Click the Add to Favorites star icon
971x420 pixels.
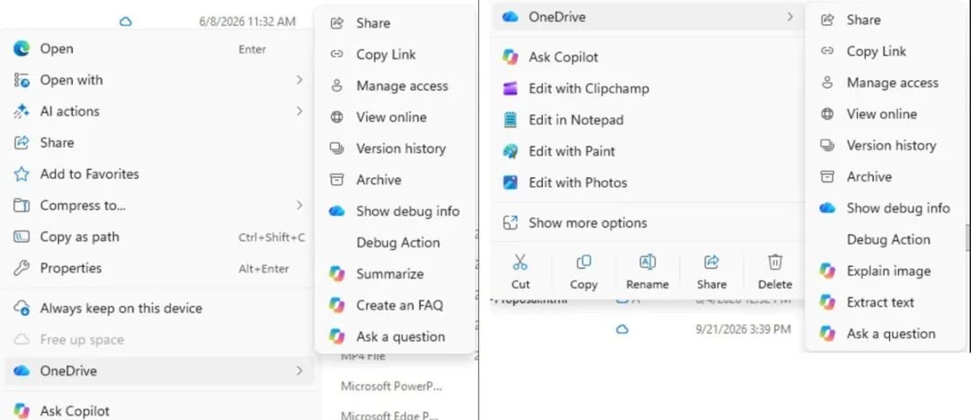pos(22,174)
